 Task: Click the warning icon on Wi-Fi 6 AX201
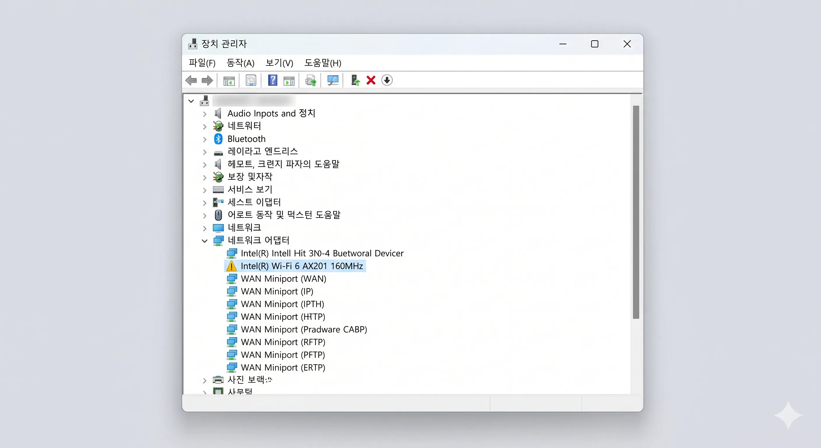(231, 266)
